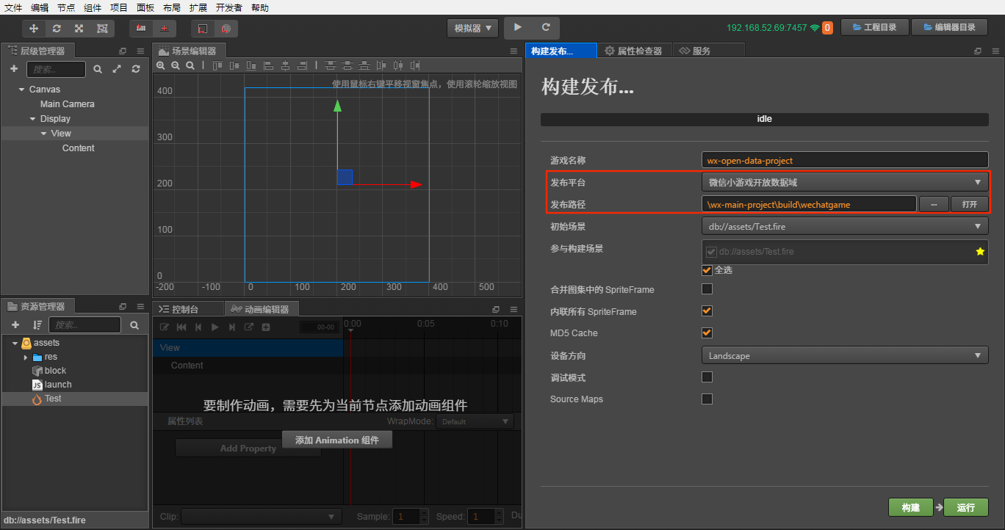Open the initial scene dropdown
The height and width of the screenshot is (530, 1005).
845,227
